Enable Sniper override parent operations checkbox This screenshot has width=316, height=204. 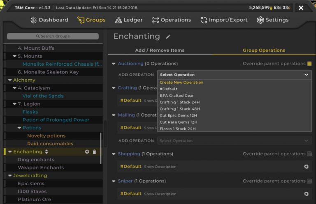[x=309, y=181]
